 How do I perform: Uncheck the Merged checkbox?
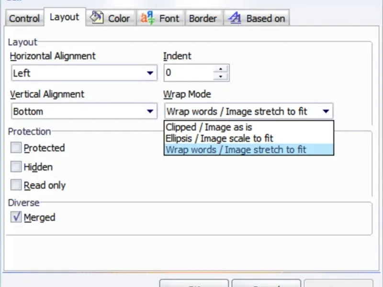[16, 217]
